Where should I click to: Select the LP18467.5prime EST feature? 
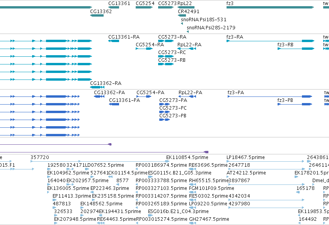pyautogui.click(x=265, y=161)
